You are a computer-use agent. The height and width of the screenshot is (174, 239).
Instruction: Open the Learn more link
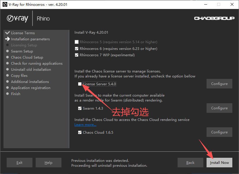tap(85, 125)
